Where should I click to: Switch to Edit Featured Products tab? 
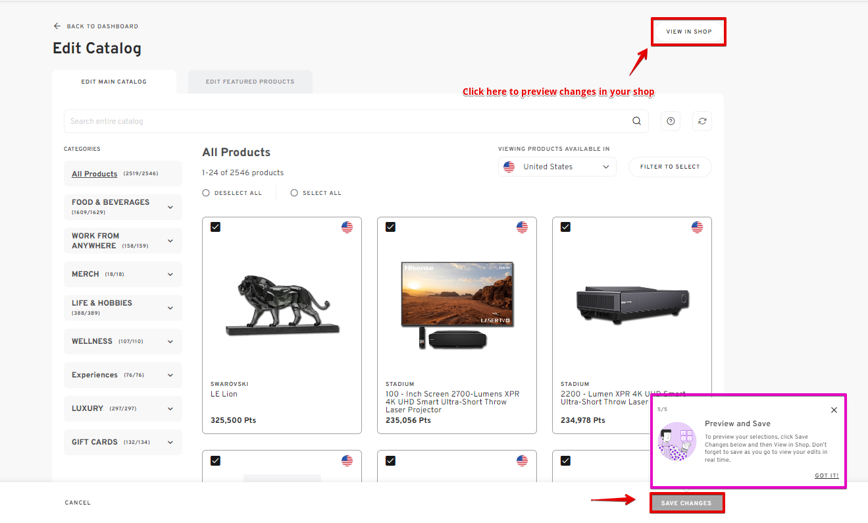pyautogui.click(x=250, y=82)
